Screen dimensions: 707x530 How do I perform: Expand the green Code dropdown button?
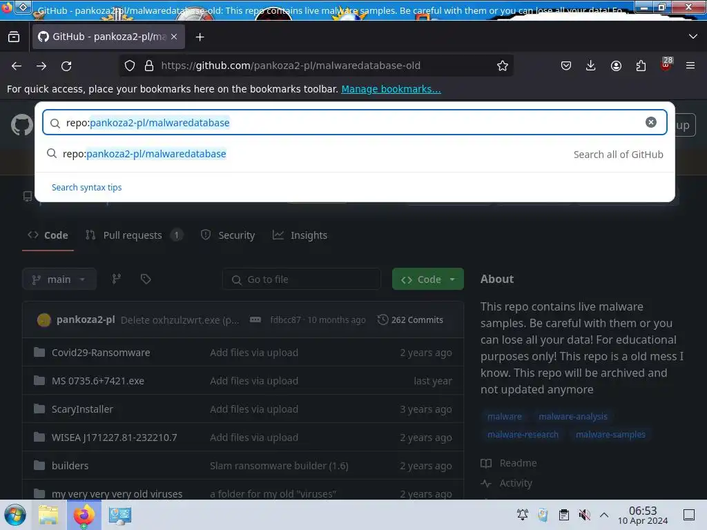pos(428,279)
